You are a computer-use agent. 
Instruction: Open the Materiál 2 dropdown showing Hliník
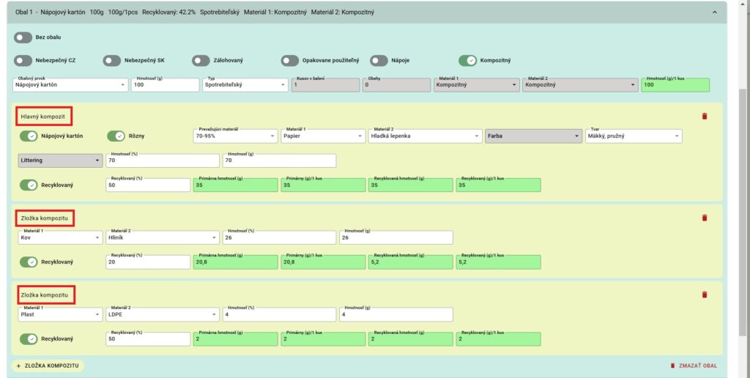pyautogui.click(x=163, y=237)
